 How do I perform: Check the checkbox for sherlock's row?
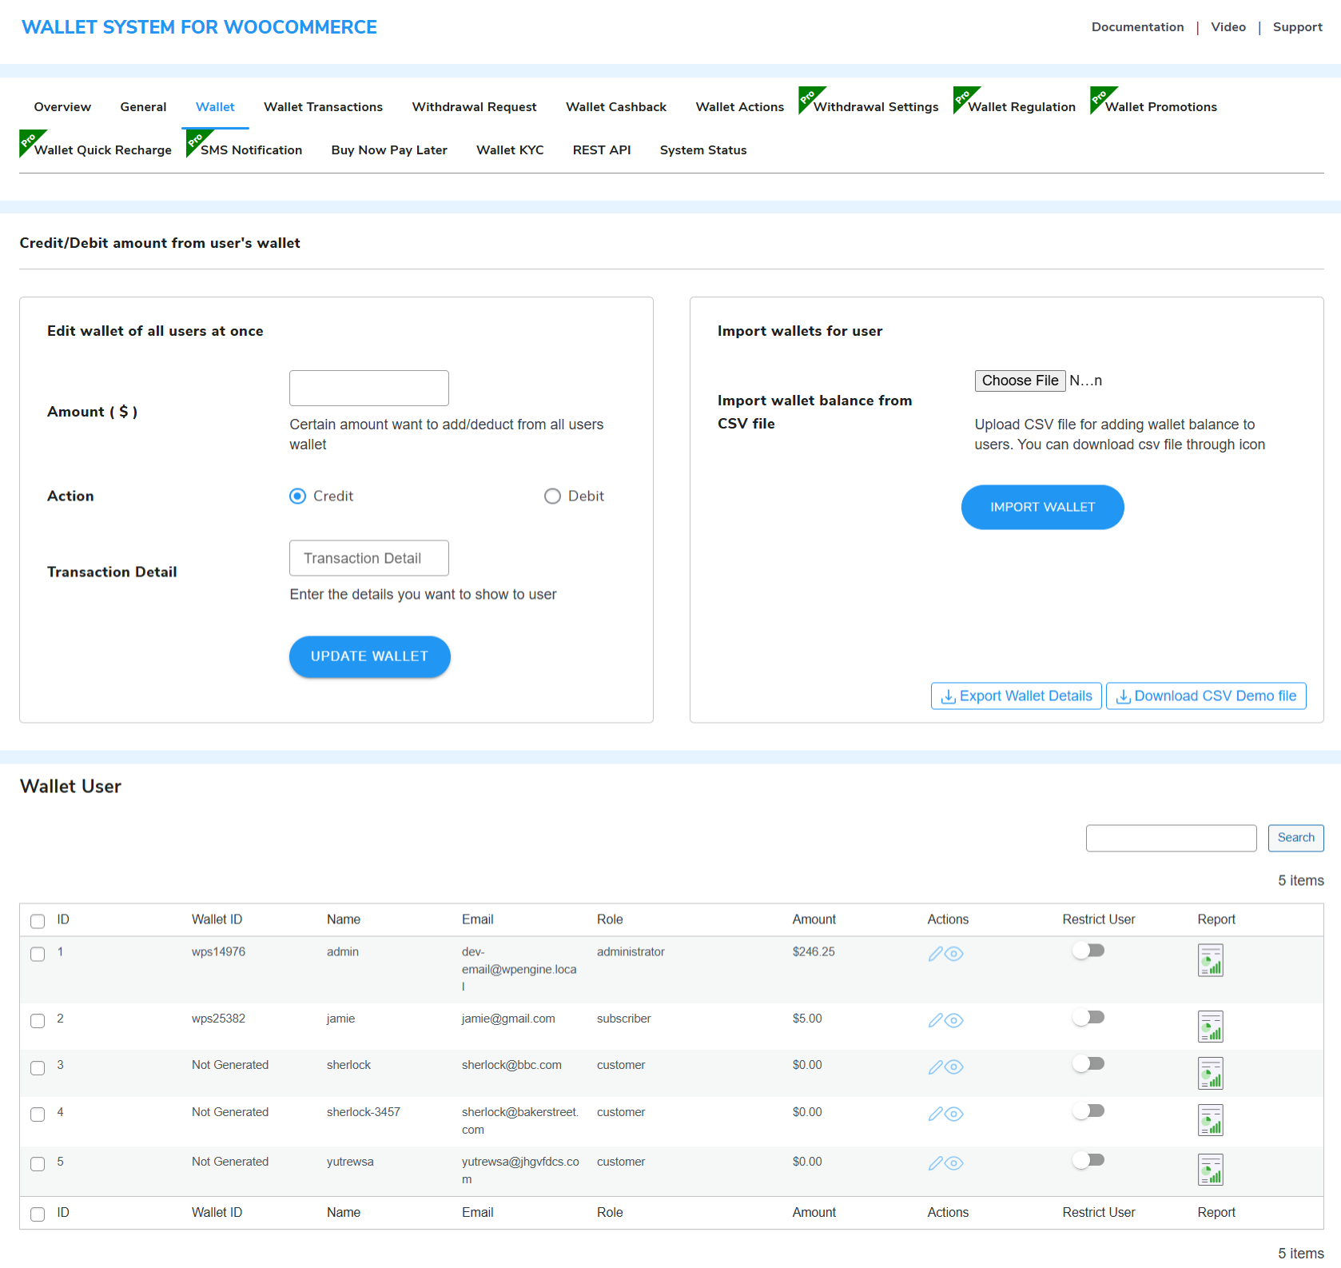37,1067
